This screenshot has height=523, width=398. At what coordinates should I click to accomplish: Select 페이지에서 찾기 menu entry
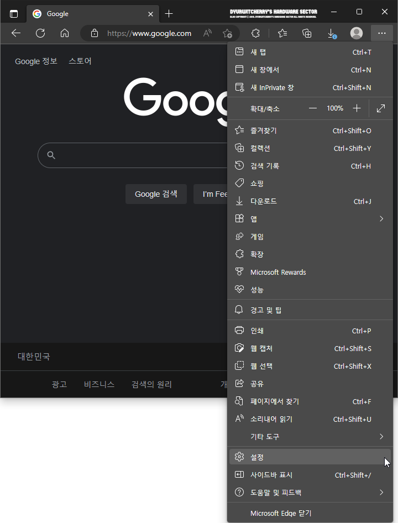click(310, 401)
